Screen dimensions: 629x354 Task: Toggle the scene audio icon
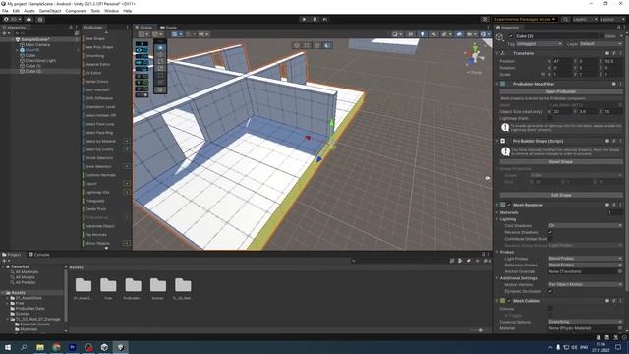[434, 34]
